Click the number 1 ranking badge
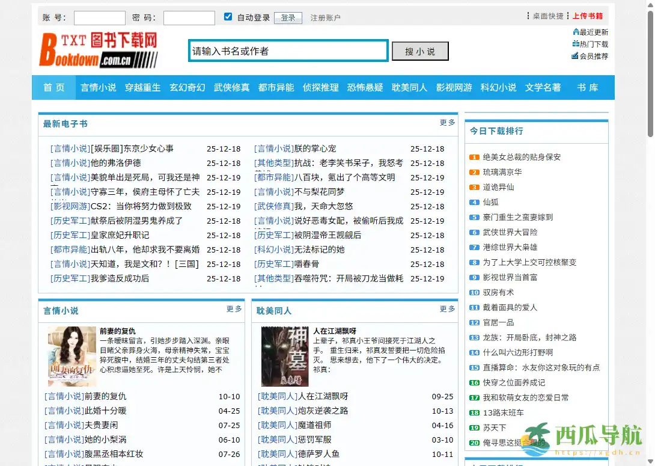 pyautogui.click(x=474, y=156)
